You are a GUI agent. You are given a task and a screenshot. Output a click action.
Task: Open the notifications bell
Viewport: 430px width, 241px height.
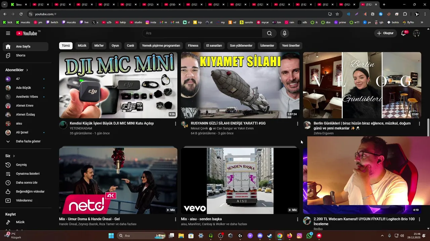(x=404, y=33)
